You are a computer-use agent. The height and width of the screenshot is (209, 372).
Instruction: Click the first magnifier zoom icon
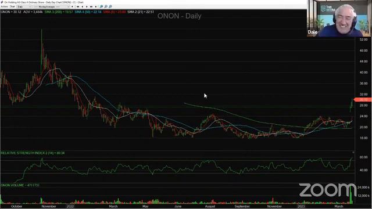[x=101, y=6]
